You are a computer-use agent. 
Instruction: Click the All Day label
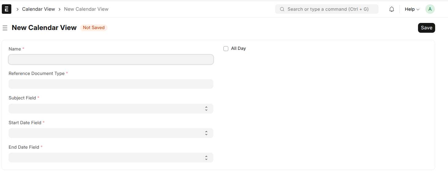pyautogui.click(x=238, y=48)
